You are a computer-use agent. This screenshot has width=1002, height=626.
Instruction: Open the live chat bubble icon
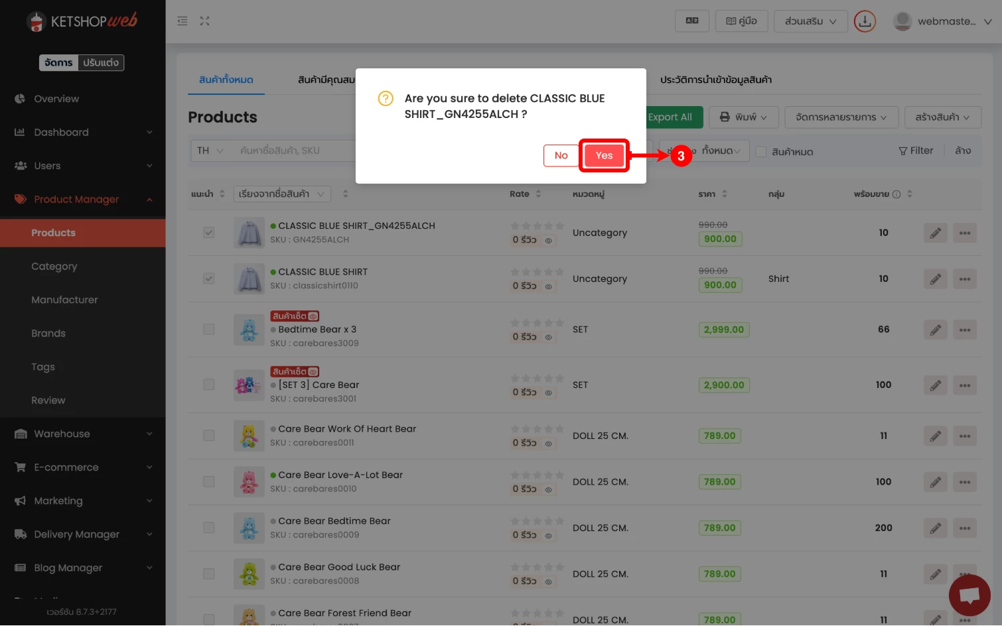pyautogui.click(x=969, y=595)
